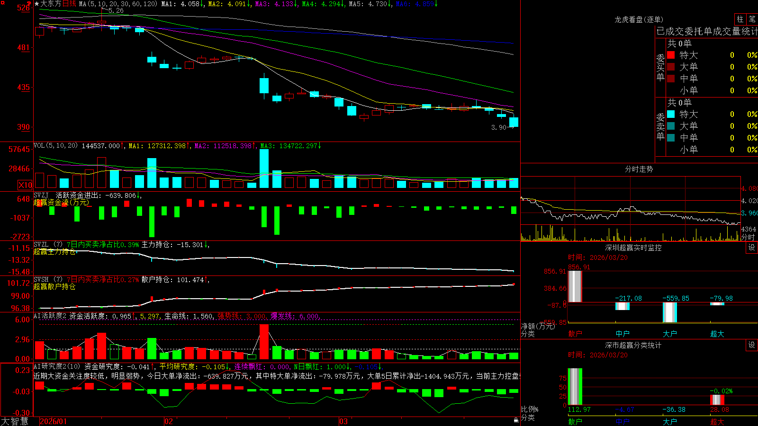Click the 深圳超赢实时监控 panel title
This screenshot has height=426, width=758.
tap(633, 248)
